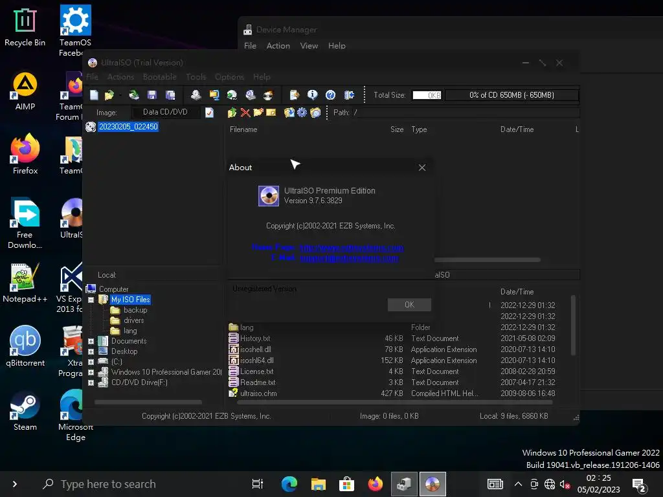Click the Burn CD/DVD Image flame icon
Viewport: 663px width, 497px height.
tap(268, 95)
